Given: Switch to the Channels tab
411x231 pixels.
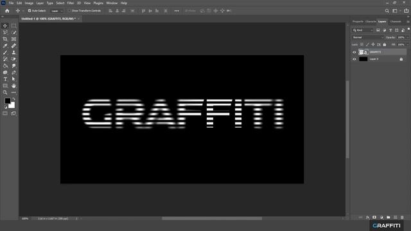Looking at the screenshot, I should pyautogui.click(x=396, y=21).
